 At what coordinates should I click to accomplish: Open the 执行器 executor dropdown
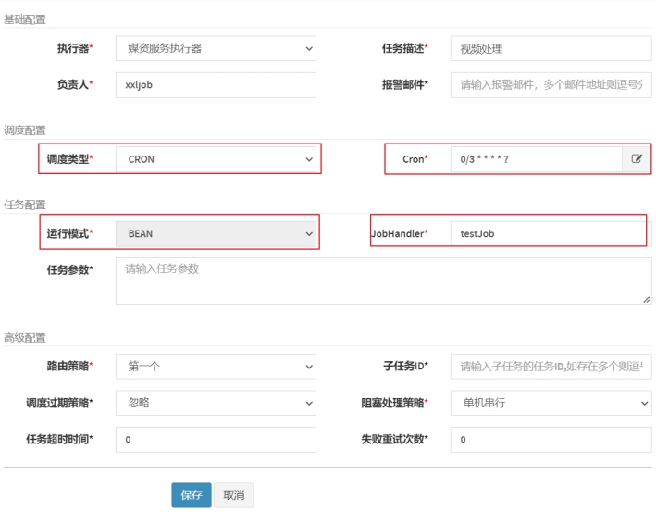216,48
